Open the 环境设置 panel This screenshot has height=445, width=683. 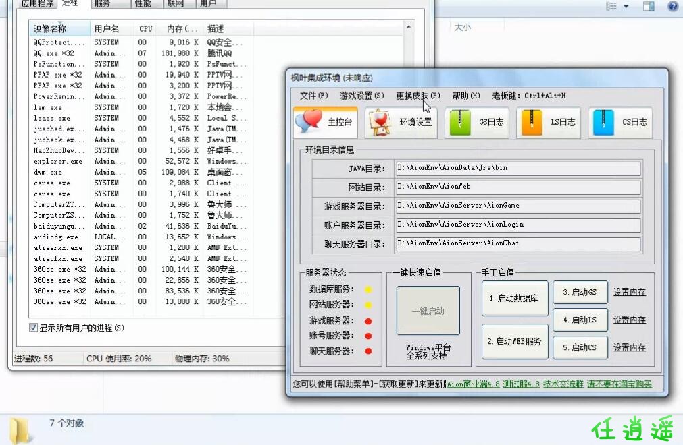click(401, 122)
